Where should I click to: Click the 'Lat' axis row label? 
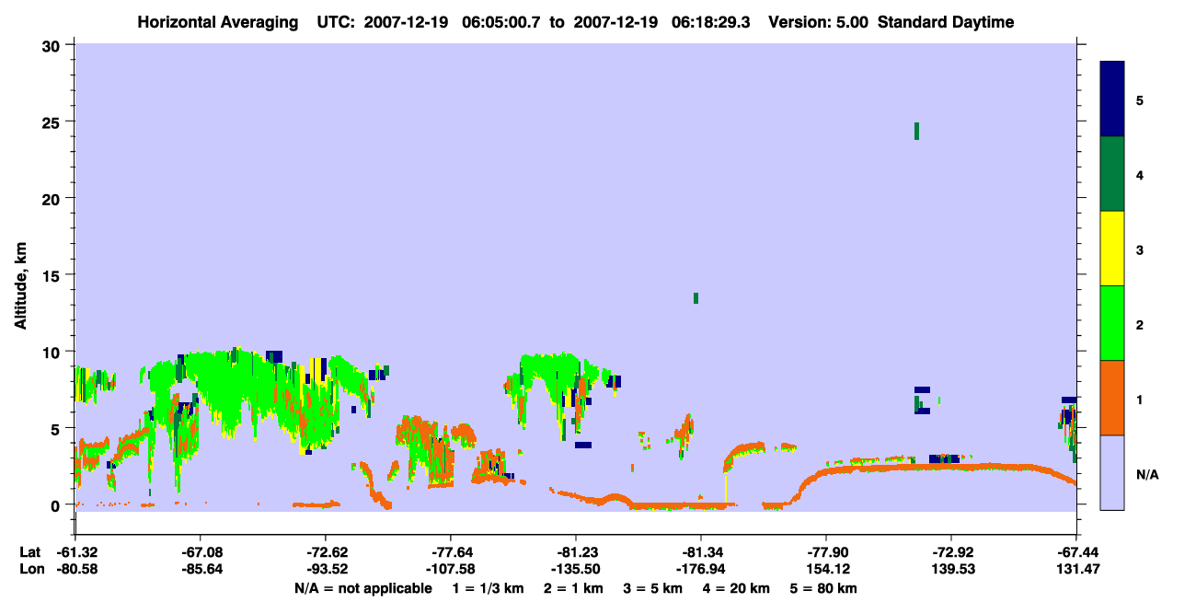coord(30,552)
